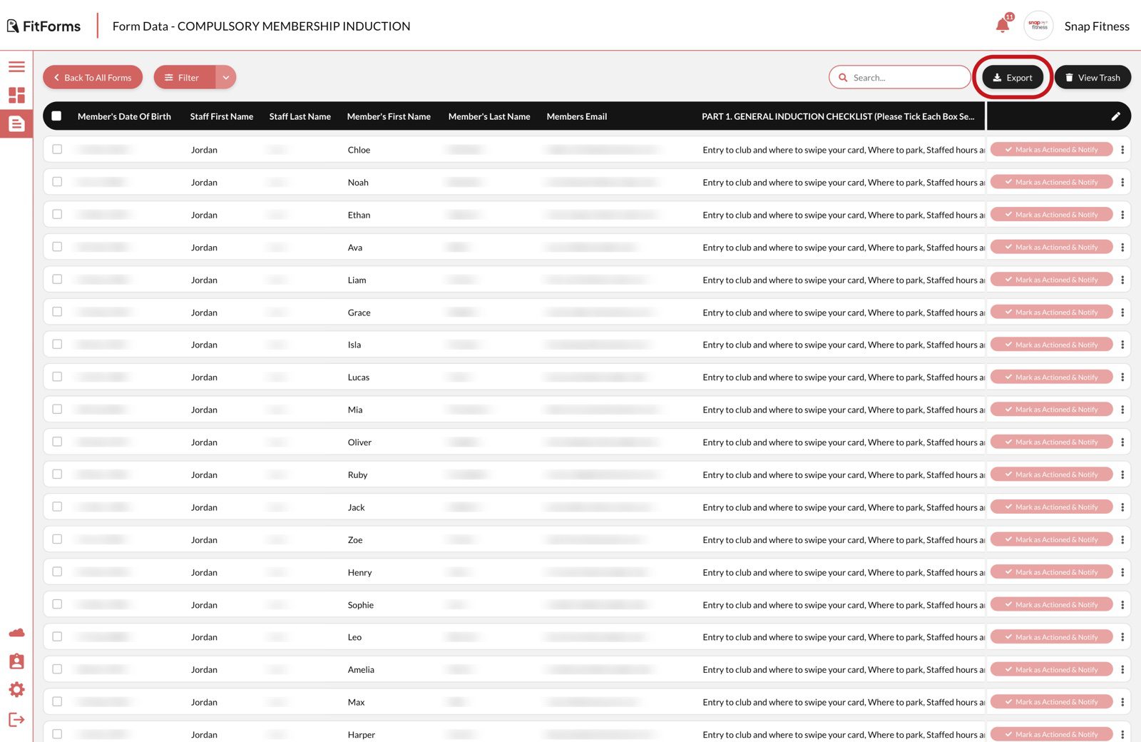This screenshot has width=1141, height=742.
Task: Click the Snap Fitness profile avatar
Action: click(x=1038, y=26)
